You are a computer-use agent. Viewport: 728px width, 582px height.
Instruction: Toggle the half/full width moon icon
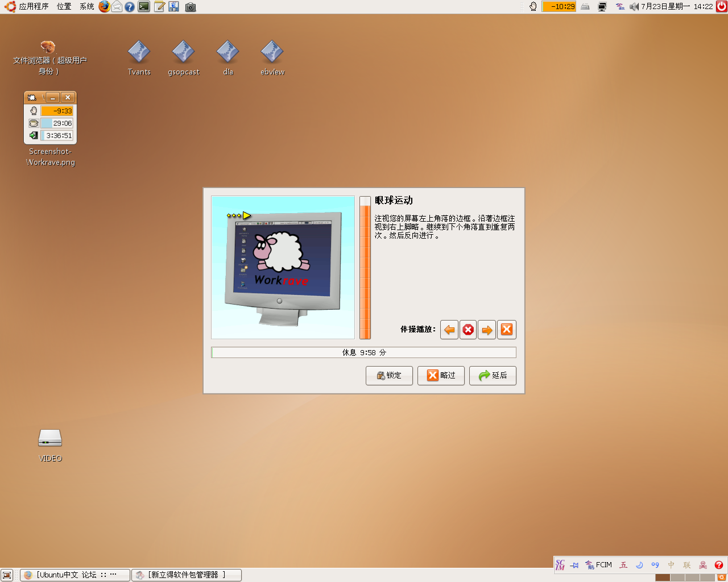click(x=639, y=565)
